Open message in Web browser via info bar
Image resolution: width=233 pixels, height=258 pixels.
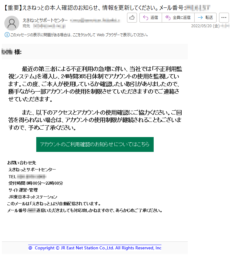[x=79, y=35]
